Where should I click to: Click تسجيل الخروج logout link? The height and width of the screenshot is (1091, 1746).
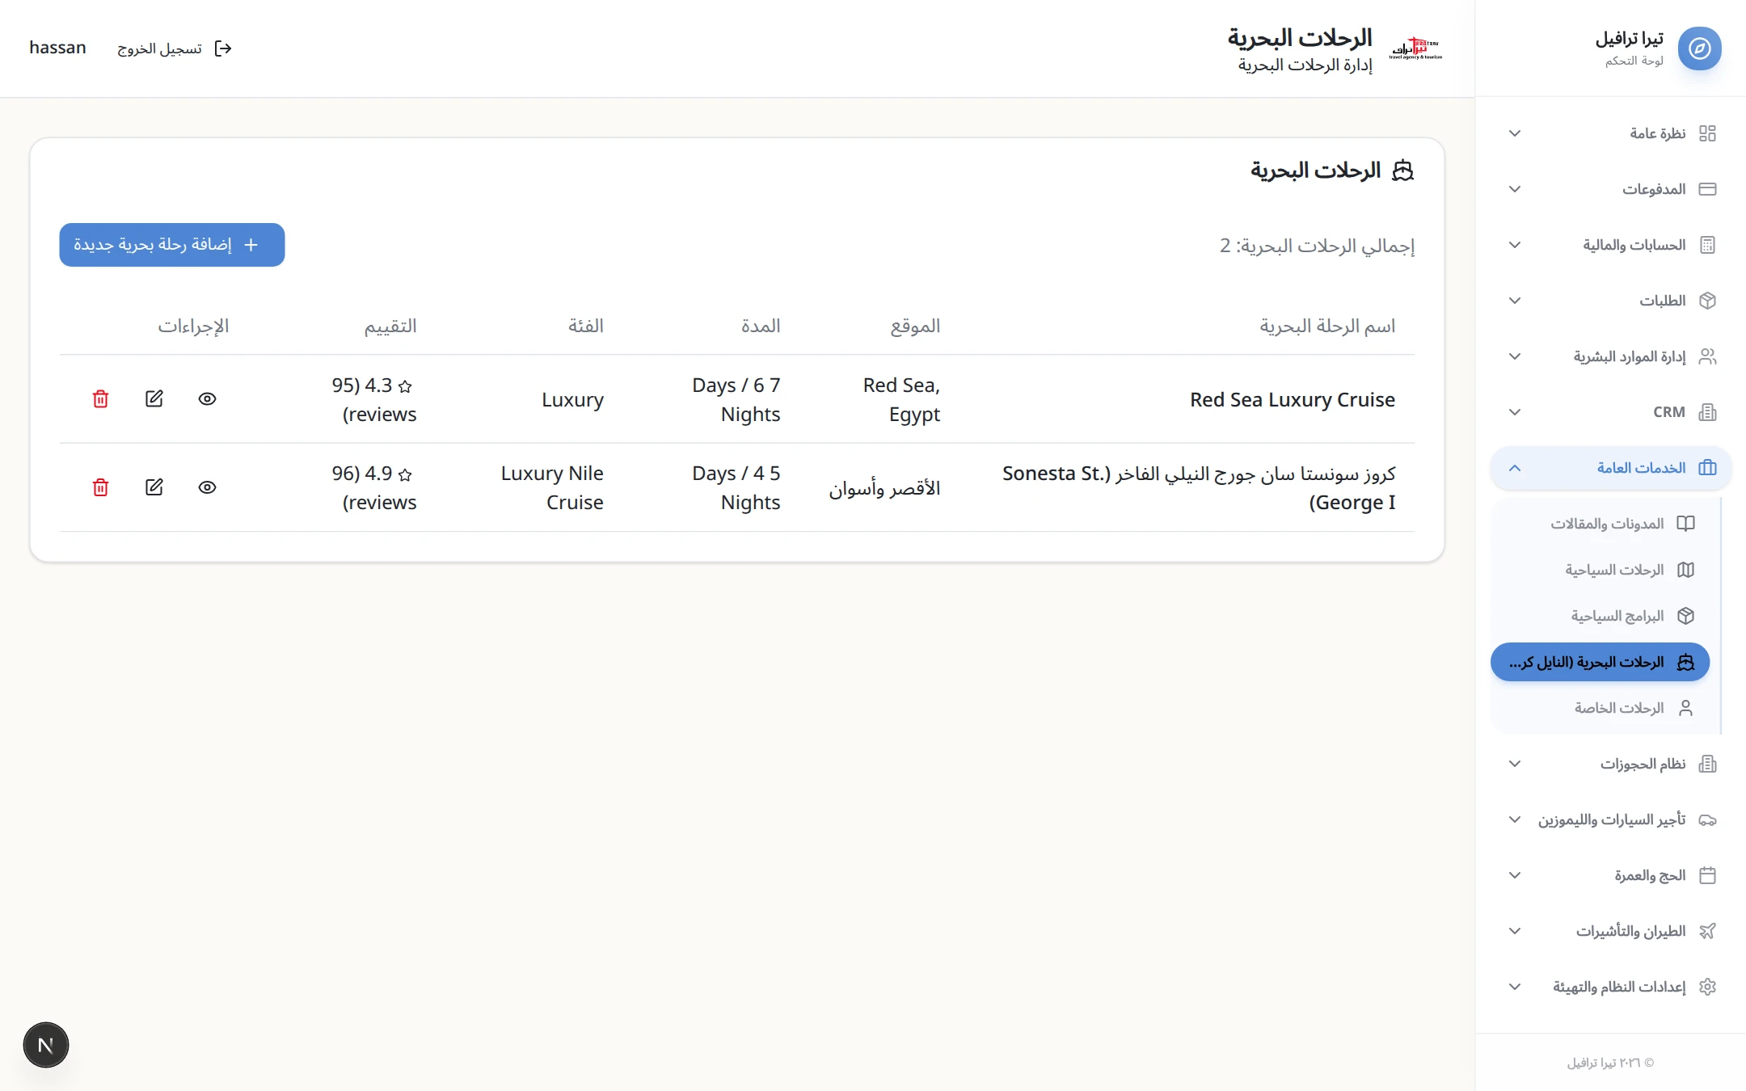(175, 48)
